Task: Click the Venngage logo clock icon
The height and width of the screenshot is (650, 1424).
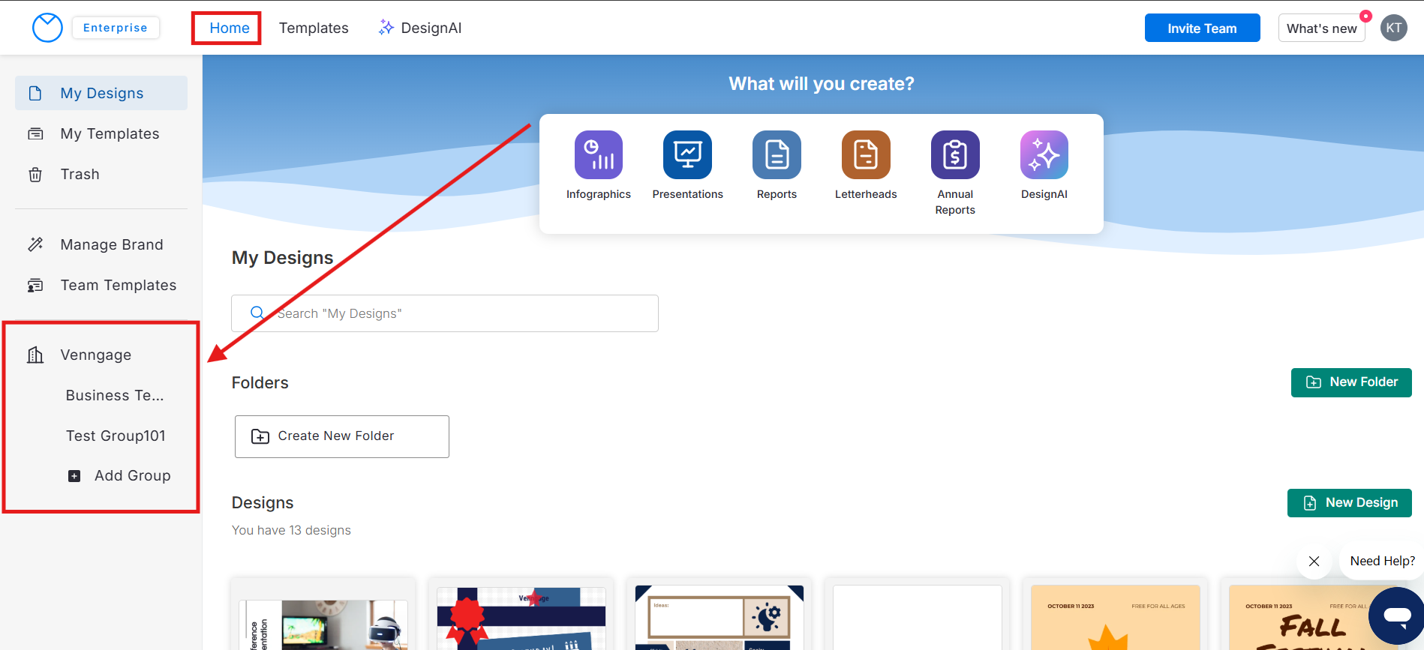Action: [x=47, y=28]
